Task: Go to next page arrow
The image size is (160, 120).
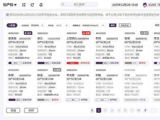Action: pos(145,110)
